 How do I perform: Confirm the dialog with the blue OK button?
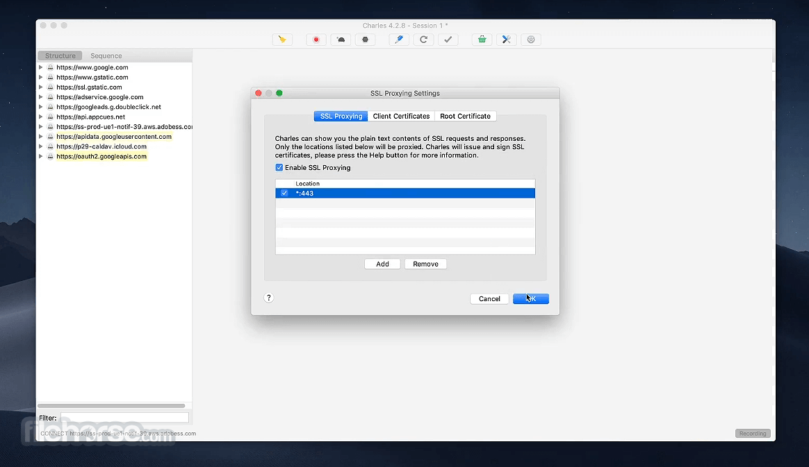(x=531, y=298)
